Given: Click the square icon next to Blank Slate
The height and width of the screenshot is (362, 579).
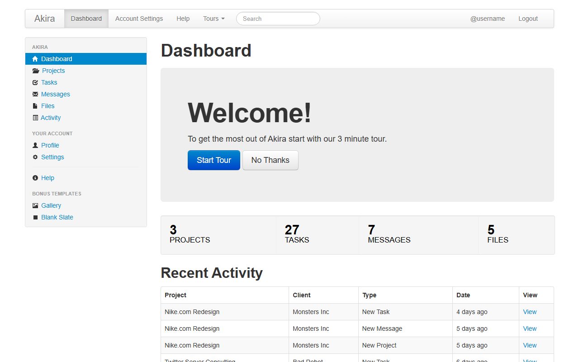Looking at the screenshot, I should click(35, 217).
